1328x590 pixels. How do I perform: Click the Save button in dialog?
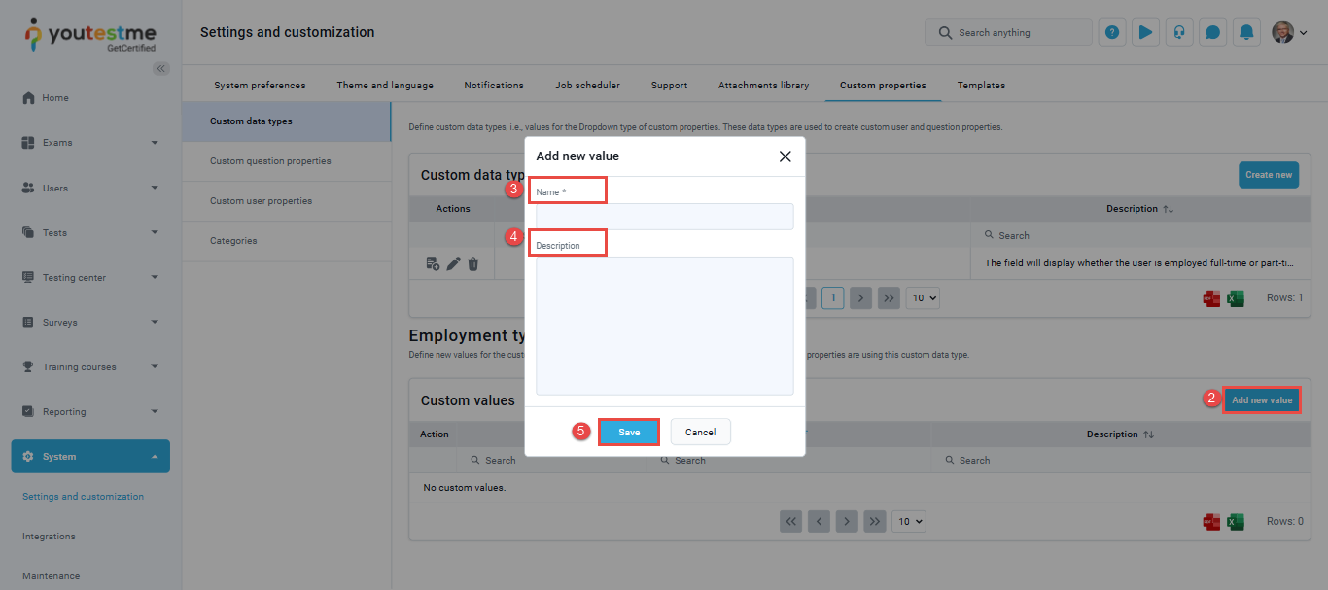pyautogui.click(x=629, y=432)
